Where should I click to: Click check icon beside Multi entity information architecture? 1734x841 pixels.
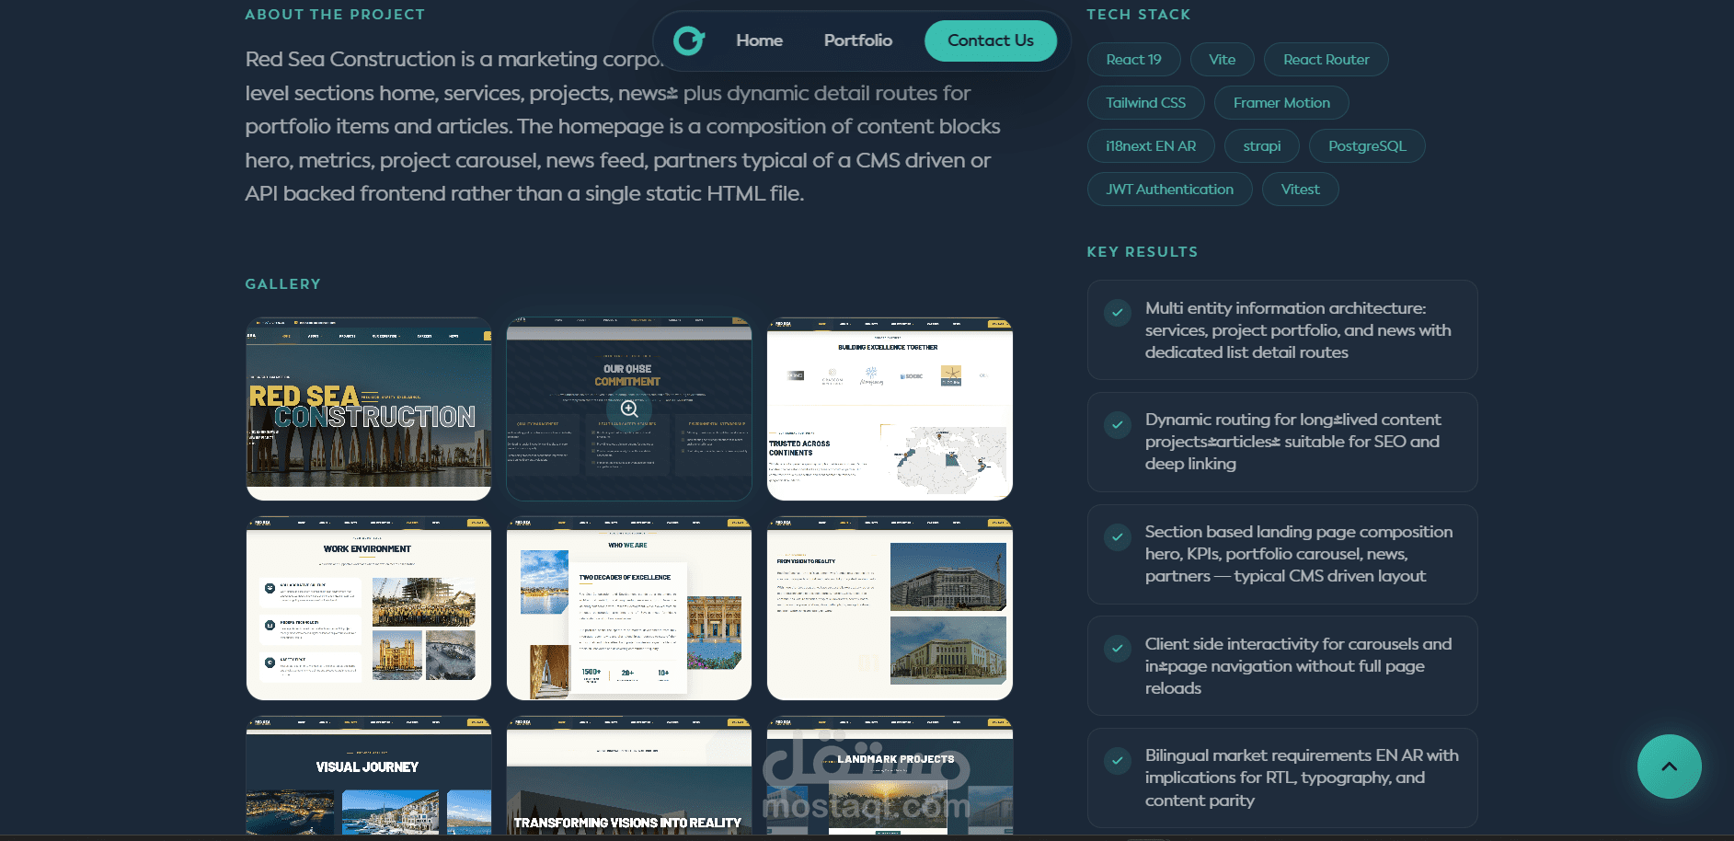[1117, 313]
